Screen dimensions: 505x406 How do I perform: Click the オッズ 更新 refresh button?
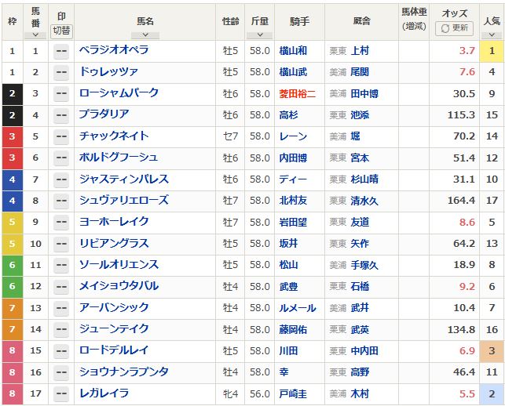click(454, 28)
